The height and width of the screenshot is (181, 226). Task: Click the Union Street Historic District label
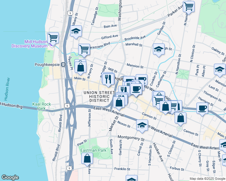99,97
